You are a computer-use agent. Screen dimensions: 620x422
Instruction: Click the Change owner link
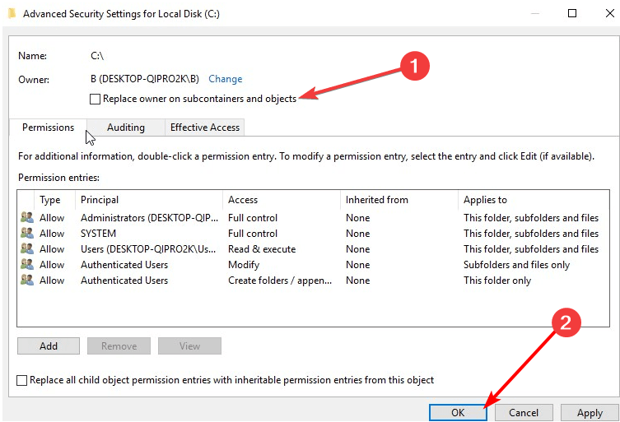[x=226, y=79]
